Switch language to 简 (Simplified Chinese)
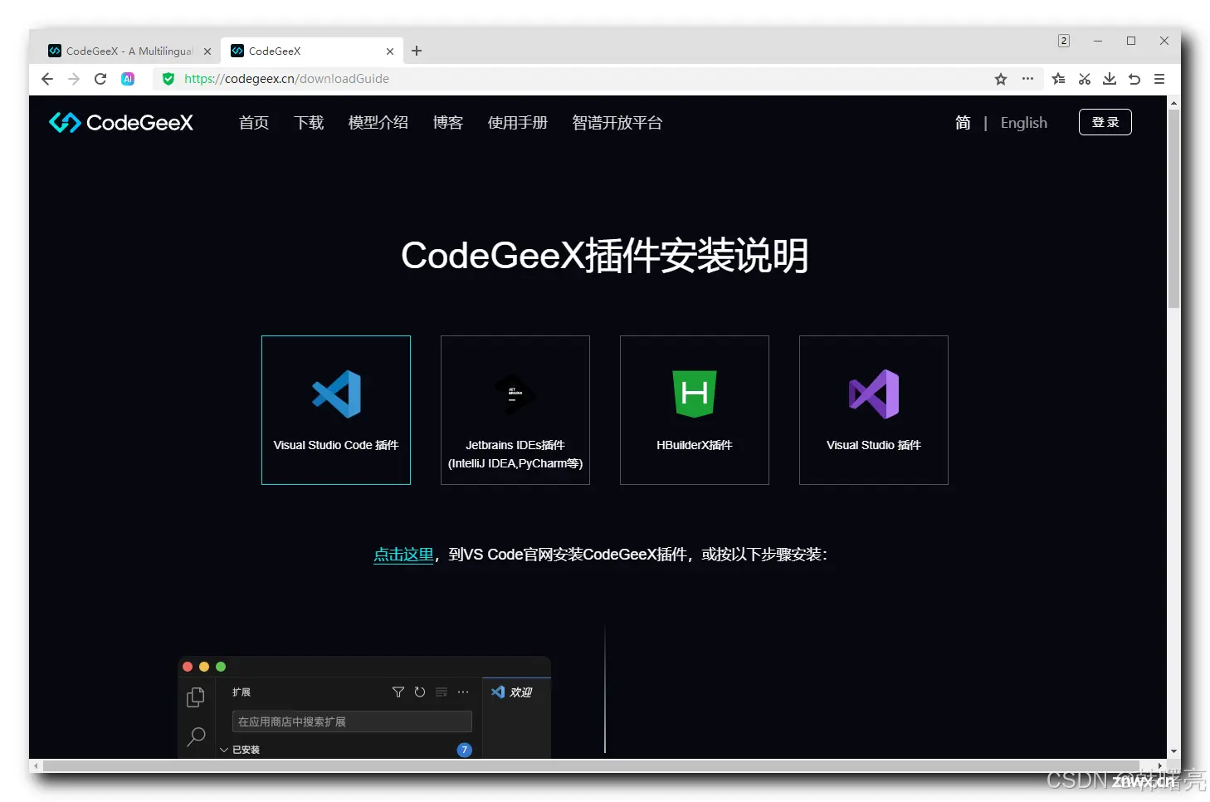This screenshot has width=1210, height=802. click(963, 123)
